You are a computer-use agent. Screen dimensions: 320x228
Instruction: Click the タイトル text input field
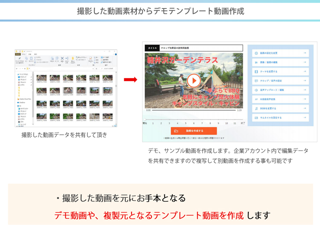coord(201,48)
